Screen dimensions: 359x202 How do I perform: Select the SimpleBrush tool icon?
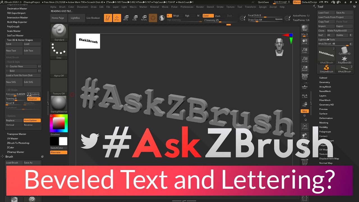(x=326, y=69)
